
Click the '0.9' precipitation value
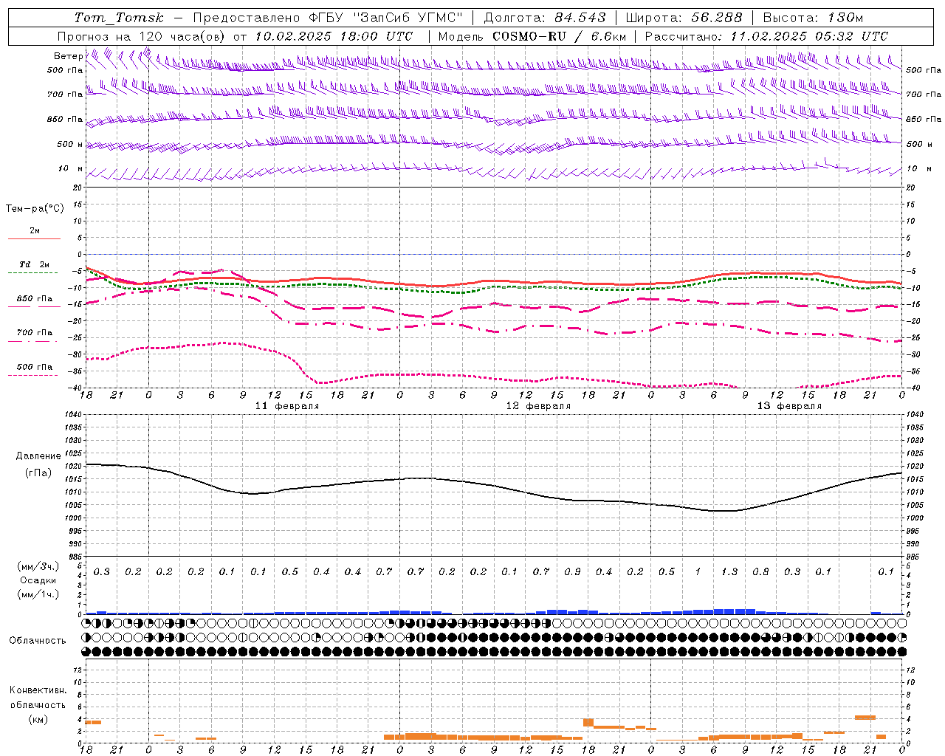572,572
